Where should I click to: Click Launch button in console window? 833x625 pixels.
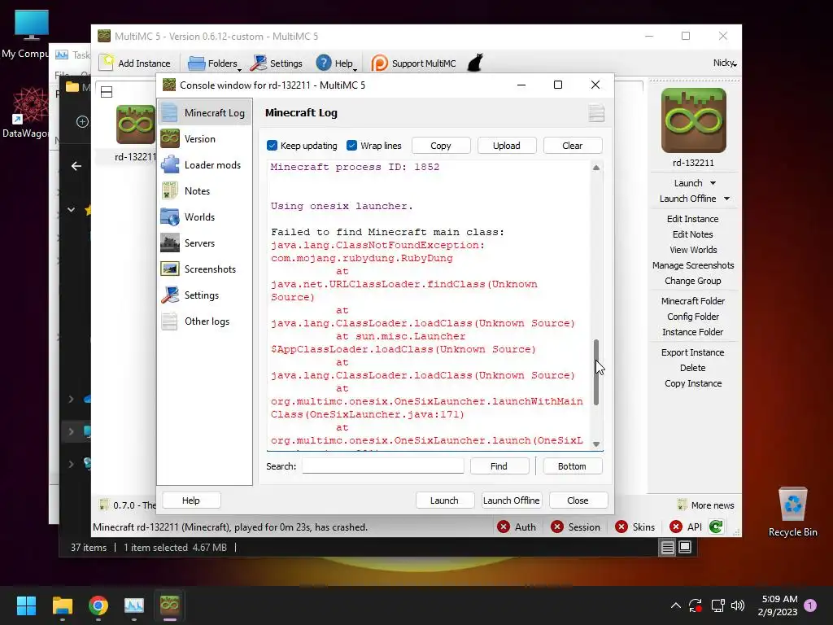click(445, 500)
